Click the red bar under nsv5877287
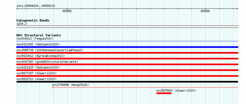 (127, 76)
